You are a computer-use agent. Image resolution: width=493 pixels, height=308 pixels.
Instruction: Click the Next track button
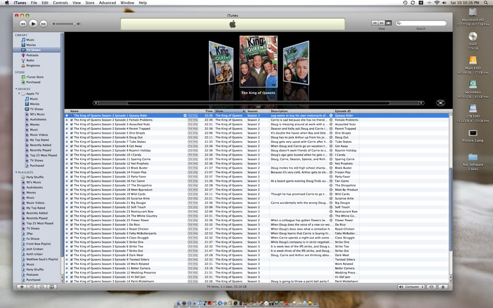[x=43, y=23]
